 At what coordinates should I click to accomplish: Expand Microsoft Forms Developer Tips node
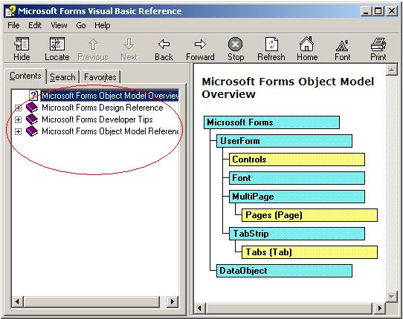click(18, 119)
